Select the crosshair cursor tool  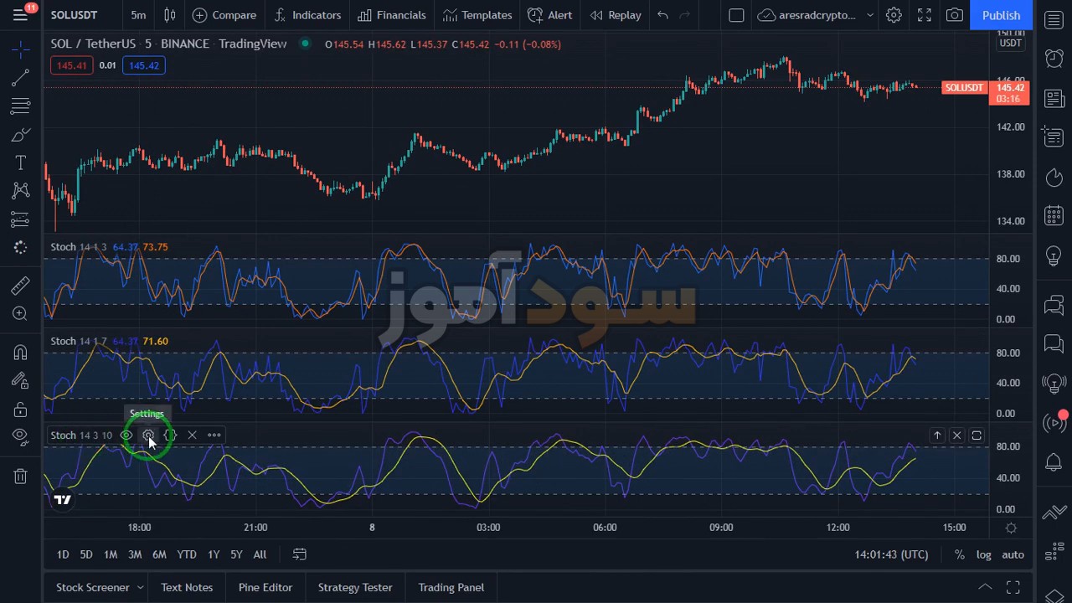point(20,49)
